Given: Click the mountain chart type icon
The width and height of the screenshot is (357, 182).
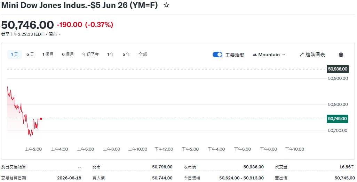Looking at the screenshot, I should (x=255, y=55).
